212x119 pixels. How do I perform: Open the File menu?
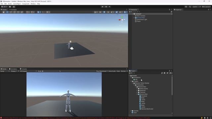2,4
